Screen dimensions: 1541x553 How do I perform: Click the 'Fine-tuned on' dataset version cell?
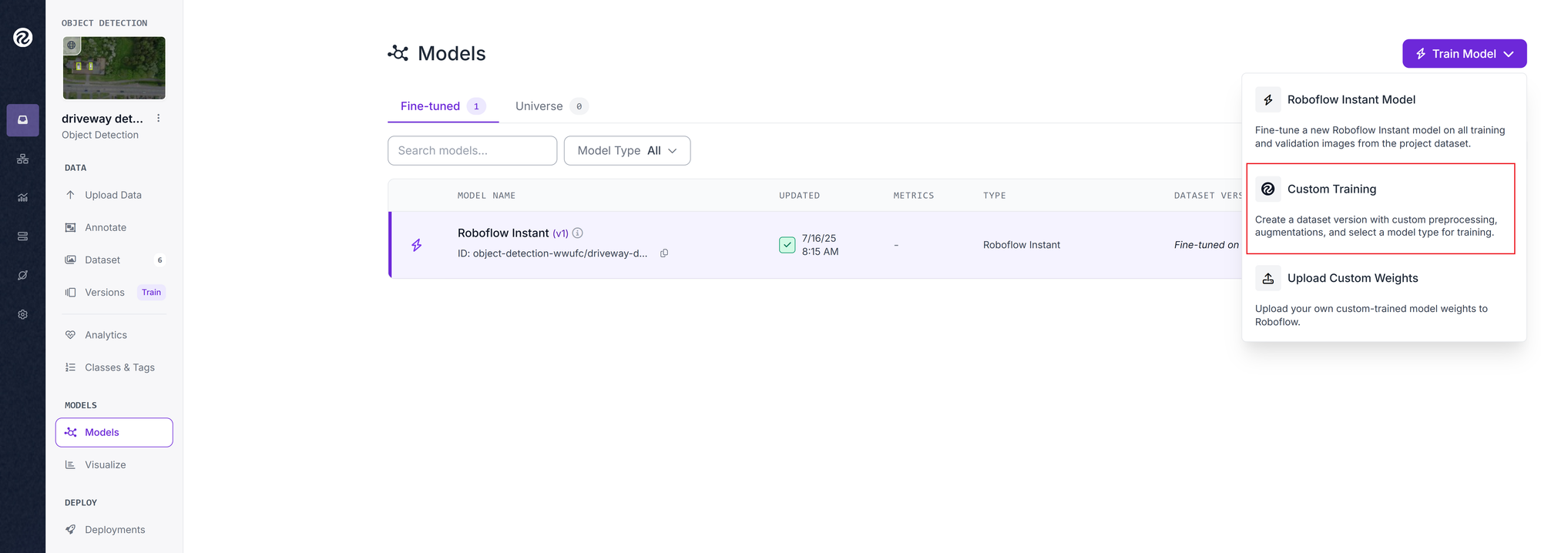pyautogui.click(x=1207, y=245)
